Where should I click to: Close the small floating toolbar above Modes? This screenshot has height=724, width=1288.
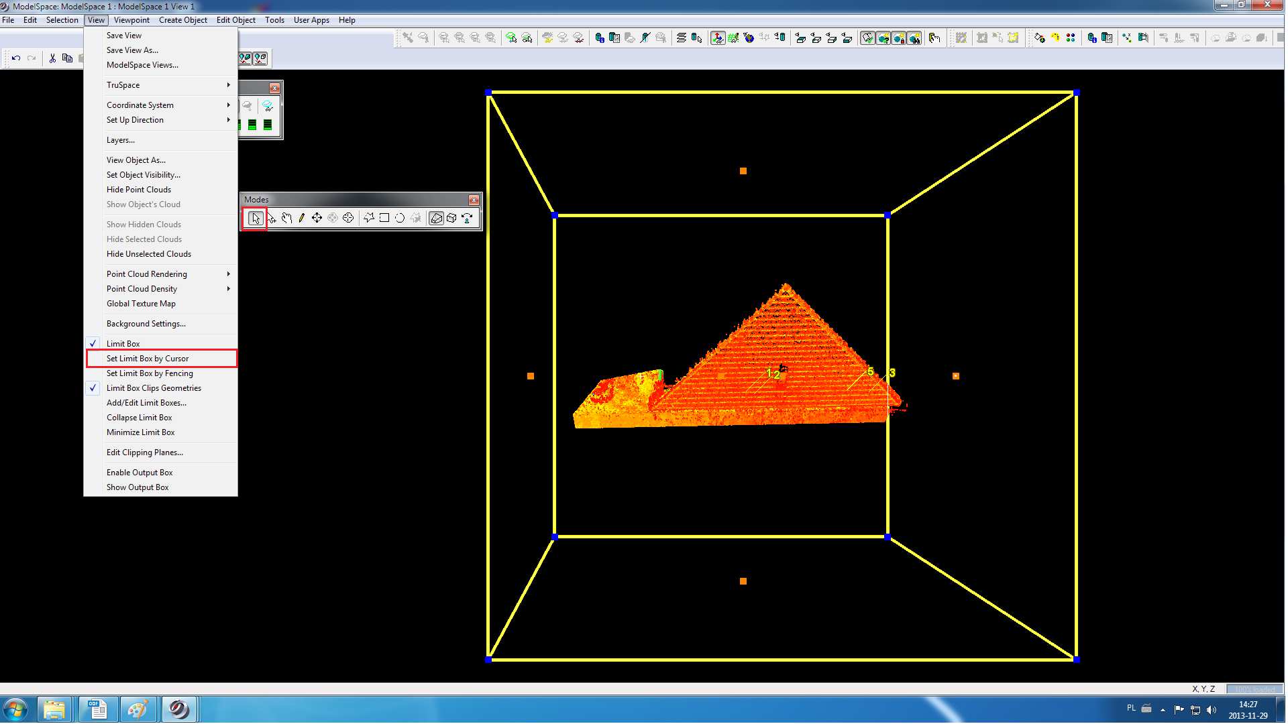pyautogui.click(x=274, y=88)
